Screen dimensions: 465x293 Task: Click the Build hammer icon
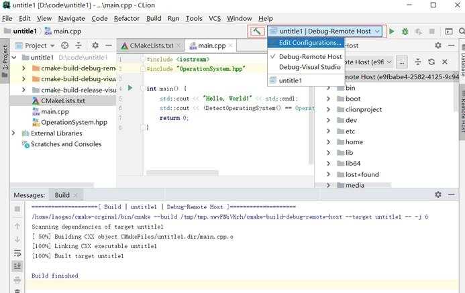click(x=257, y=31)
